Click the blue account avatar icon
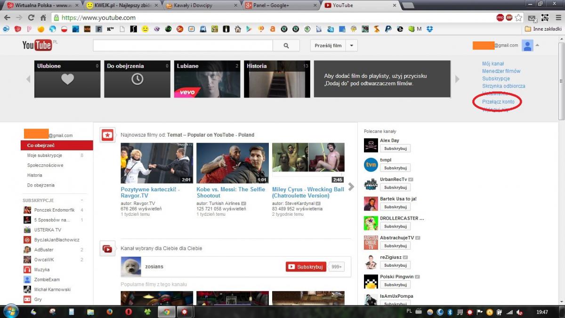 tap(527, 45)
